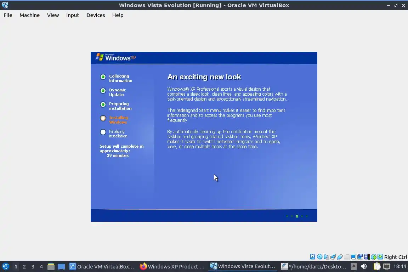Click the "39 minutes" remaining time text
Viewport: 408px width, 272px height.
[x=118, y=155]
